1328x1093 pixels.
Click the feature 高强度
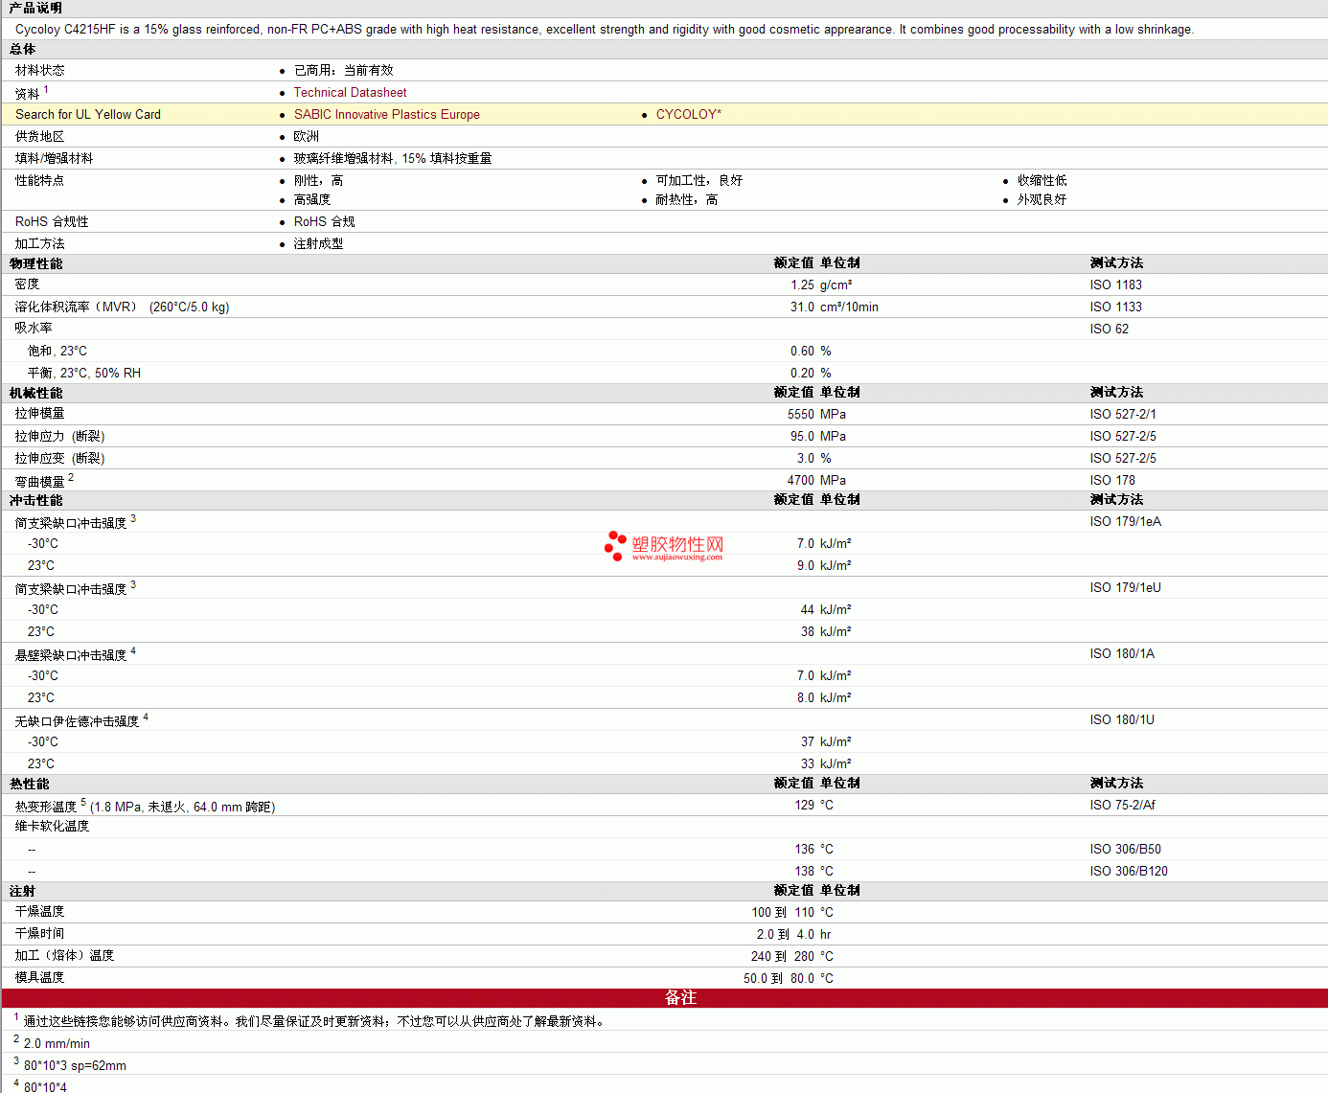click(312, 199)
